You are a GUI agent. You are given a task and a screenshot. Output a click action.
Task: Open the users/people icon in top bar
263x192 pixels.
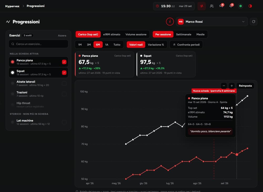[212, 6]
